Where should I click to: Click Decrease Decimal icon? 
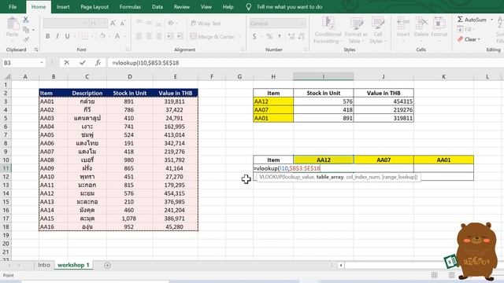[301, 36]
